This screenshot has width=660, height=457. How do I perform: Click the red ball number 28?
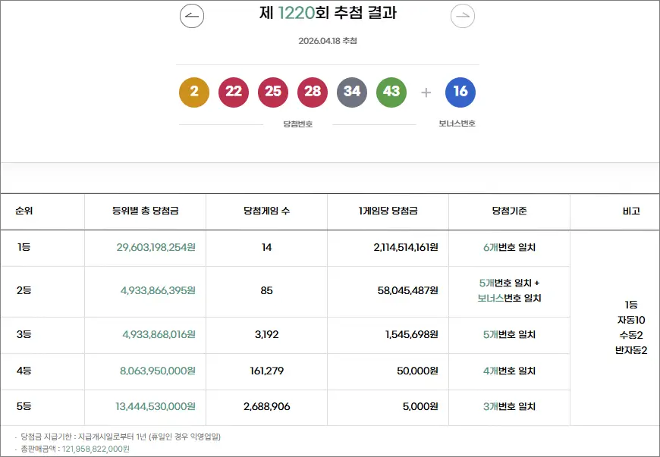click(x=313, y=92)
